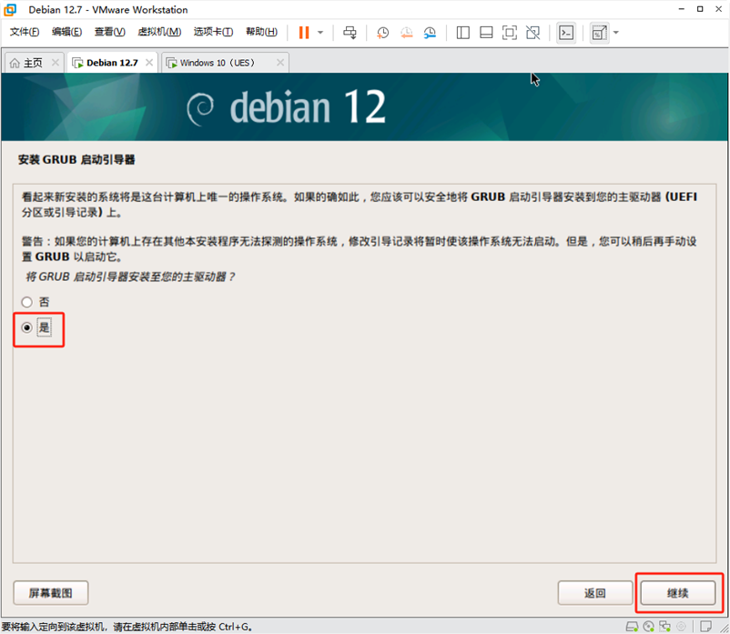Minimize the VMware Workstation window
This screenshot has width=730, height=634.
click(682, 9)
